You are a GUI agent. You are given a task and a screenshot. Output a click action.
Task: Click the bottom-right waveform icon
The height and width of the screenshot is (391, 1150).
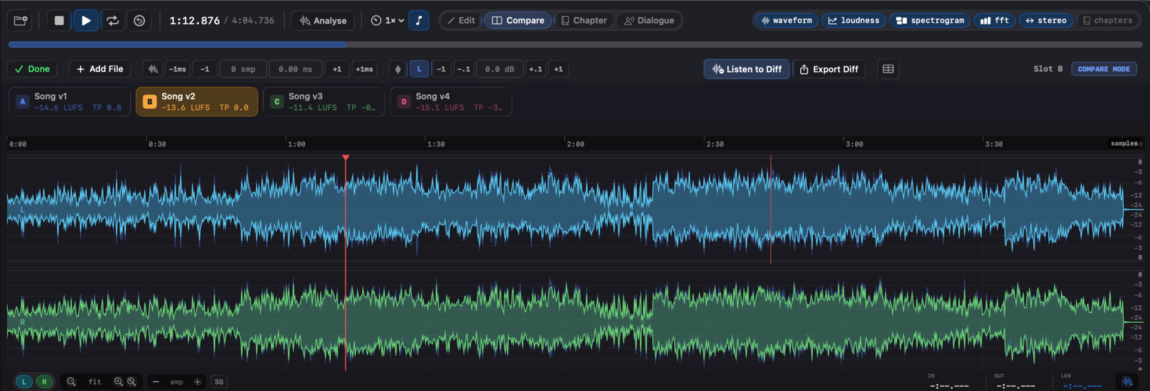[1127, 381]
